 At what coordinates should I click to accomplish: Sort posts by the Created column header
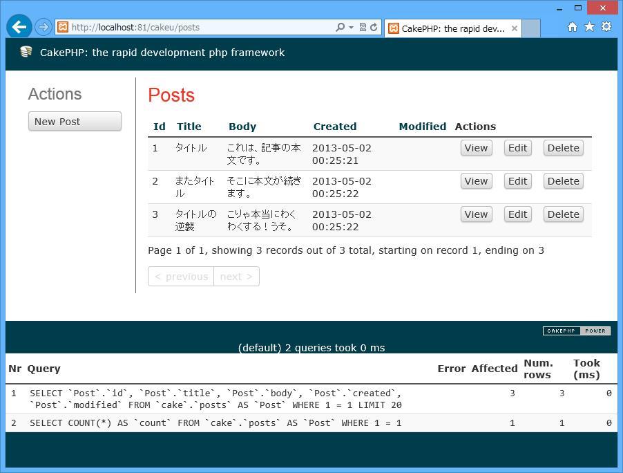coord(335,127)
